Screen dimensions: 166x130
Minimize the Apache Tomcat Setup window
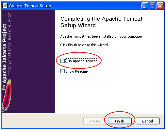pos(145,6)
